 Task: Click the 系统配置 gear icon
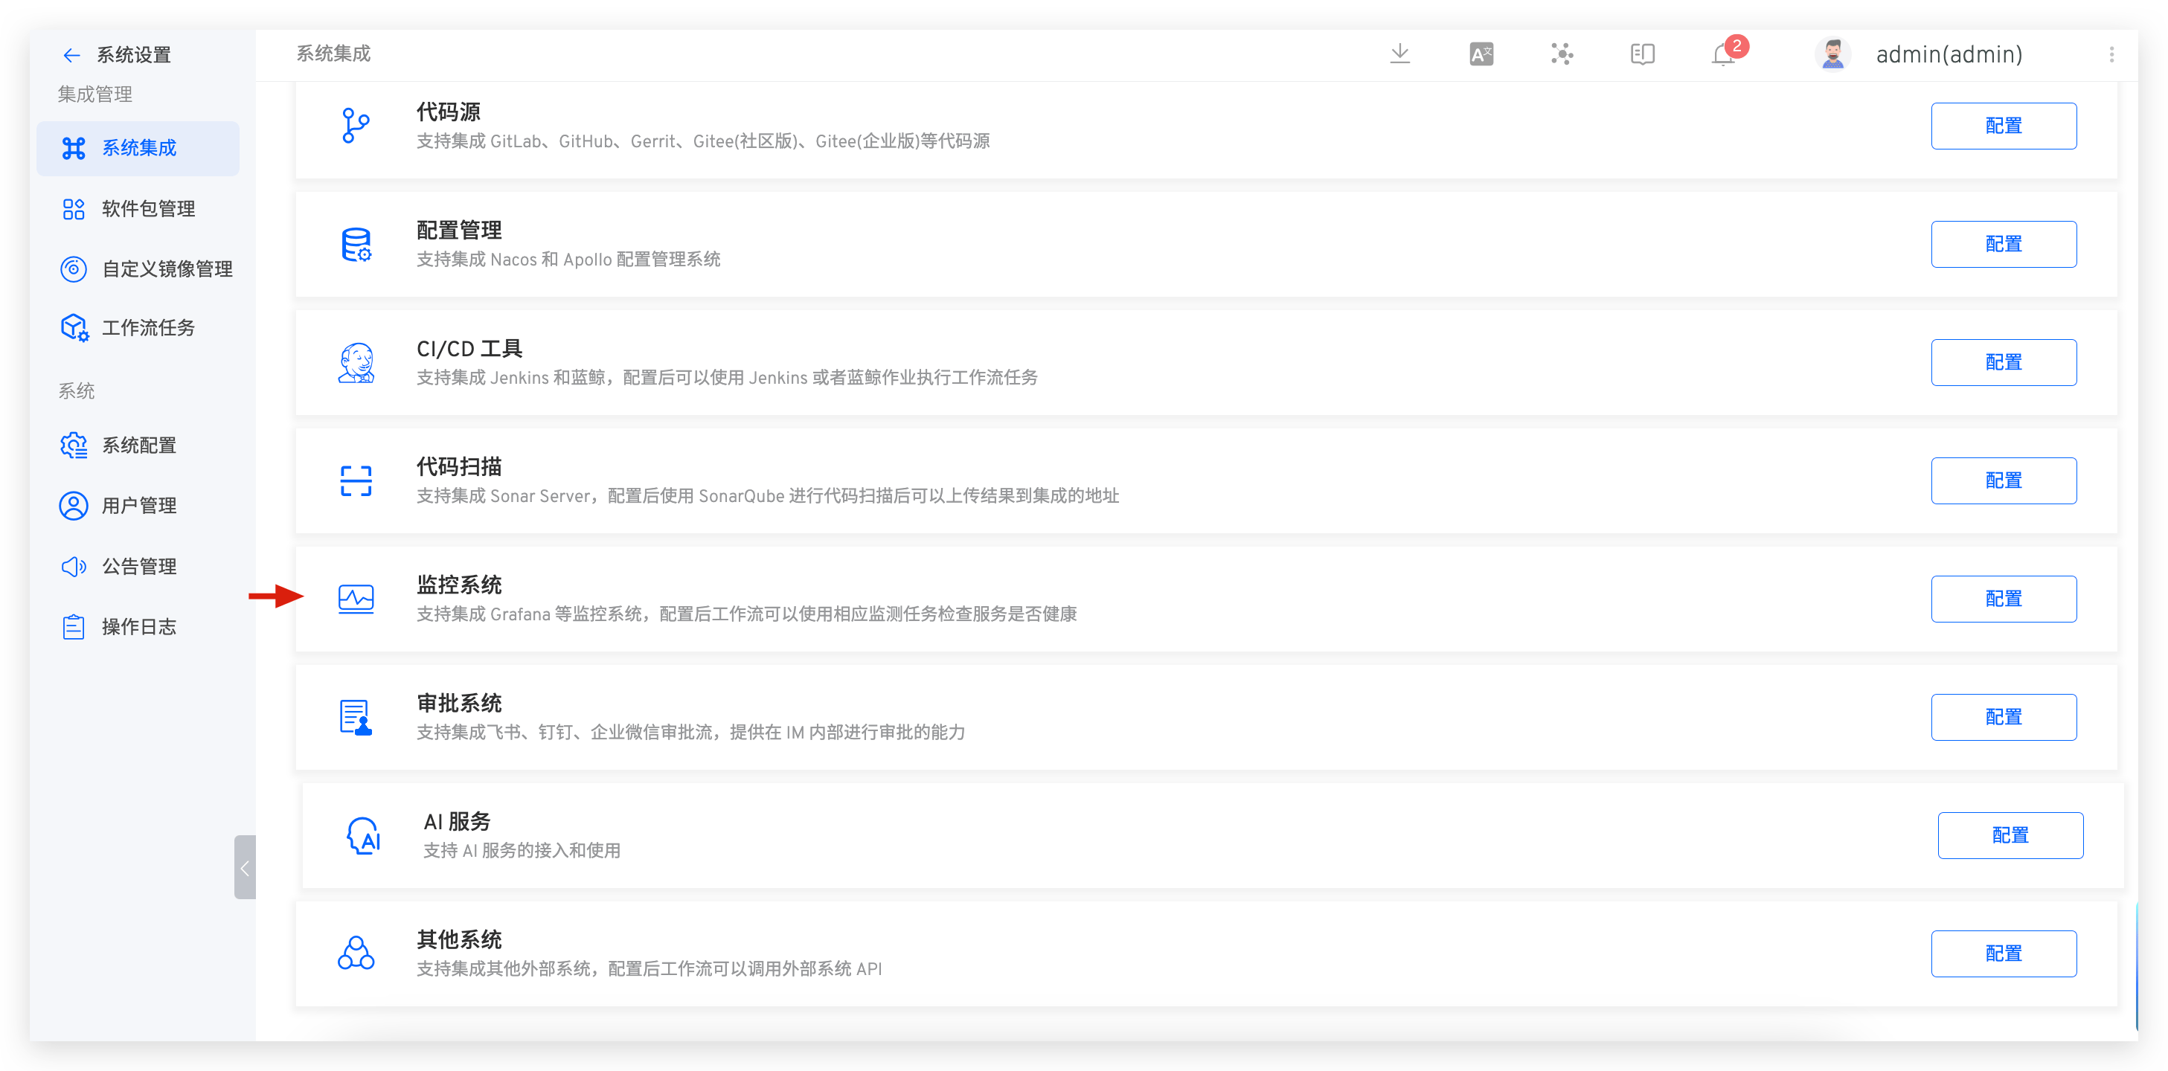[74, 445]
